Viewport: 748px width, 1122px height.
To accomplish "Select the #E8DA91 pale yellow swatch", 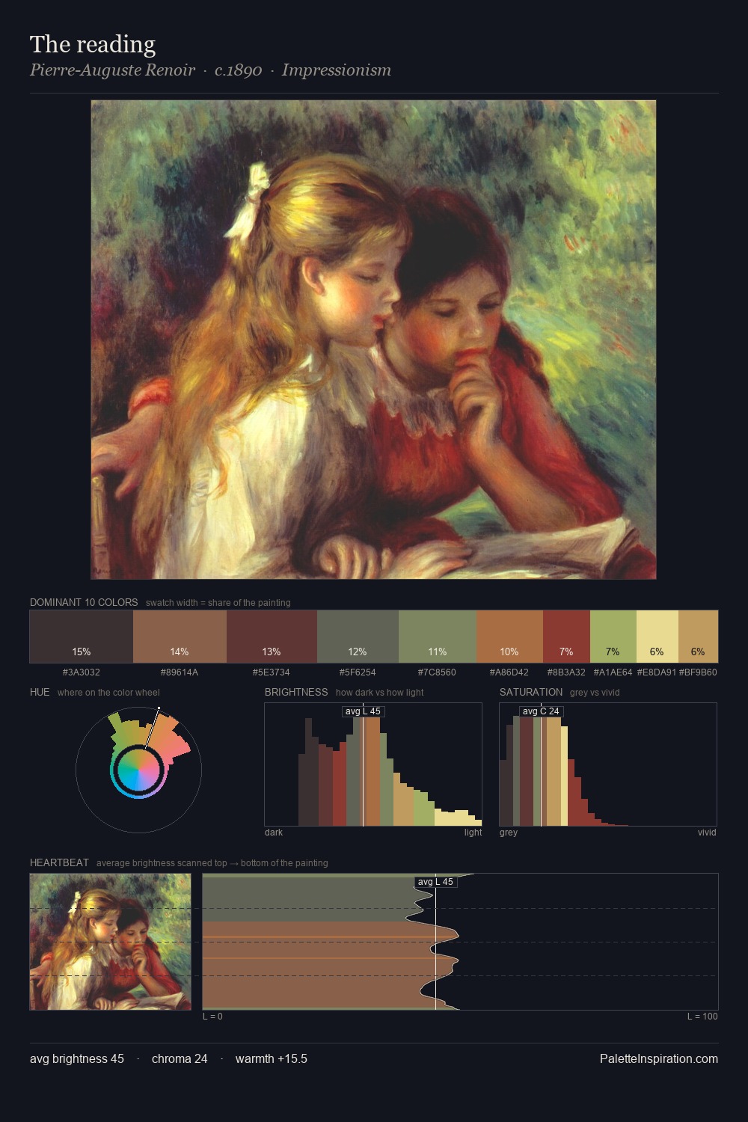I will pyautogui.click(x=657, y=637).
